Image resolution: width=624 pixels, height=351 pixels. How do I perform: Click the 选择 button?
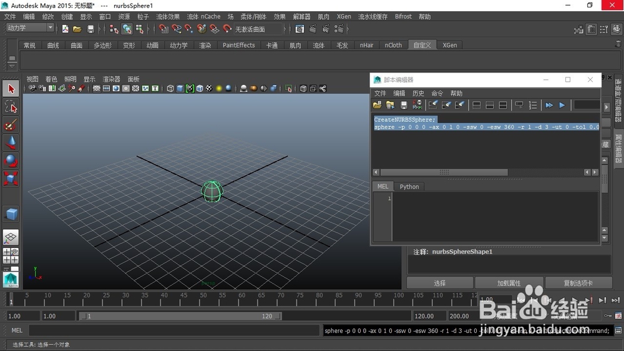440,283
